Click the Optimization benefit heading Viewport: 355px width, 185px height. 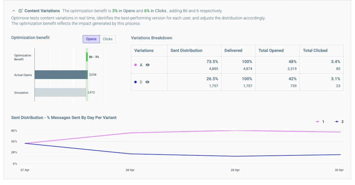coord(30,38)
